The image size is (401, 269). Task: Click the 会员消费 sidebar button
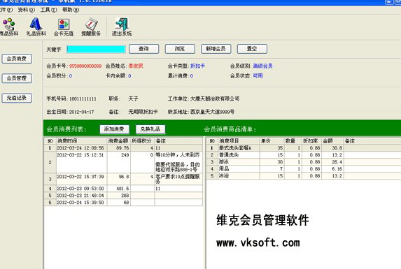(17, 59)
